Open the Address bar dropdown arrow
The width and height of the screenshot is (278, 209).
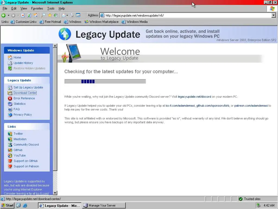point(274,15)
